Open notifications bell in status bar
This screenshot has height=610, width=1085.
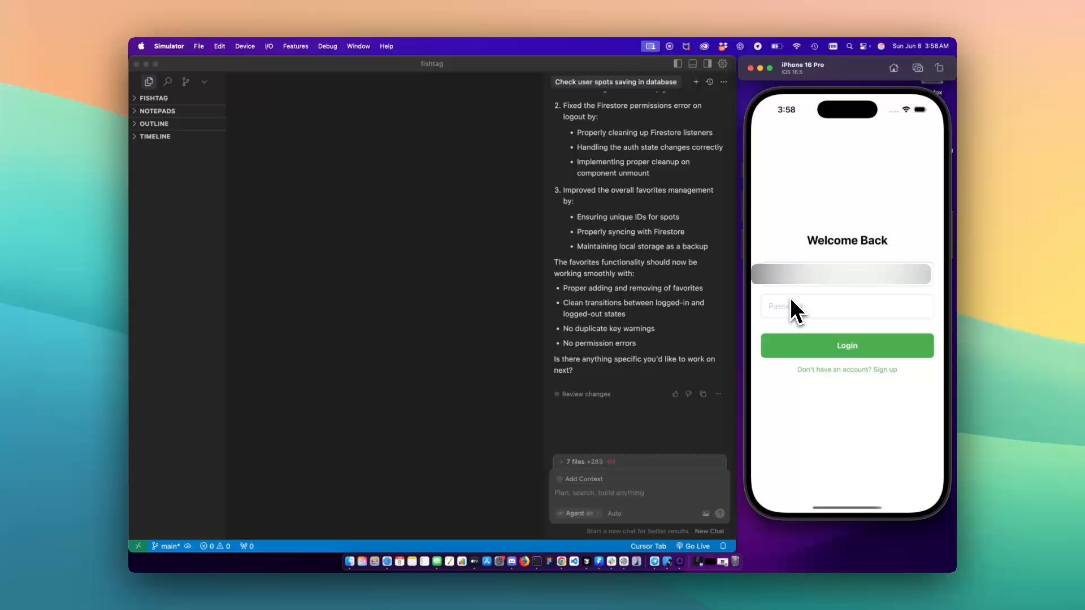pos(723,546)
